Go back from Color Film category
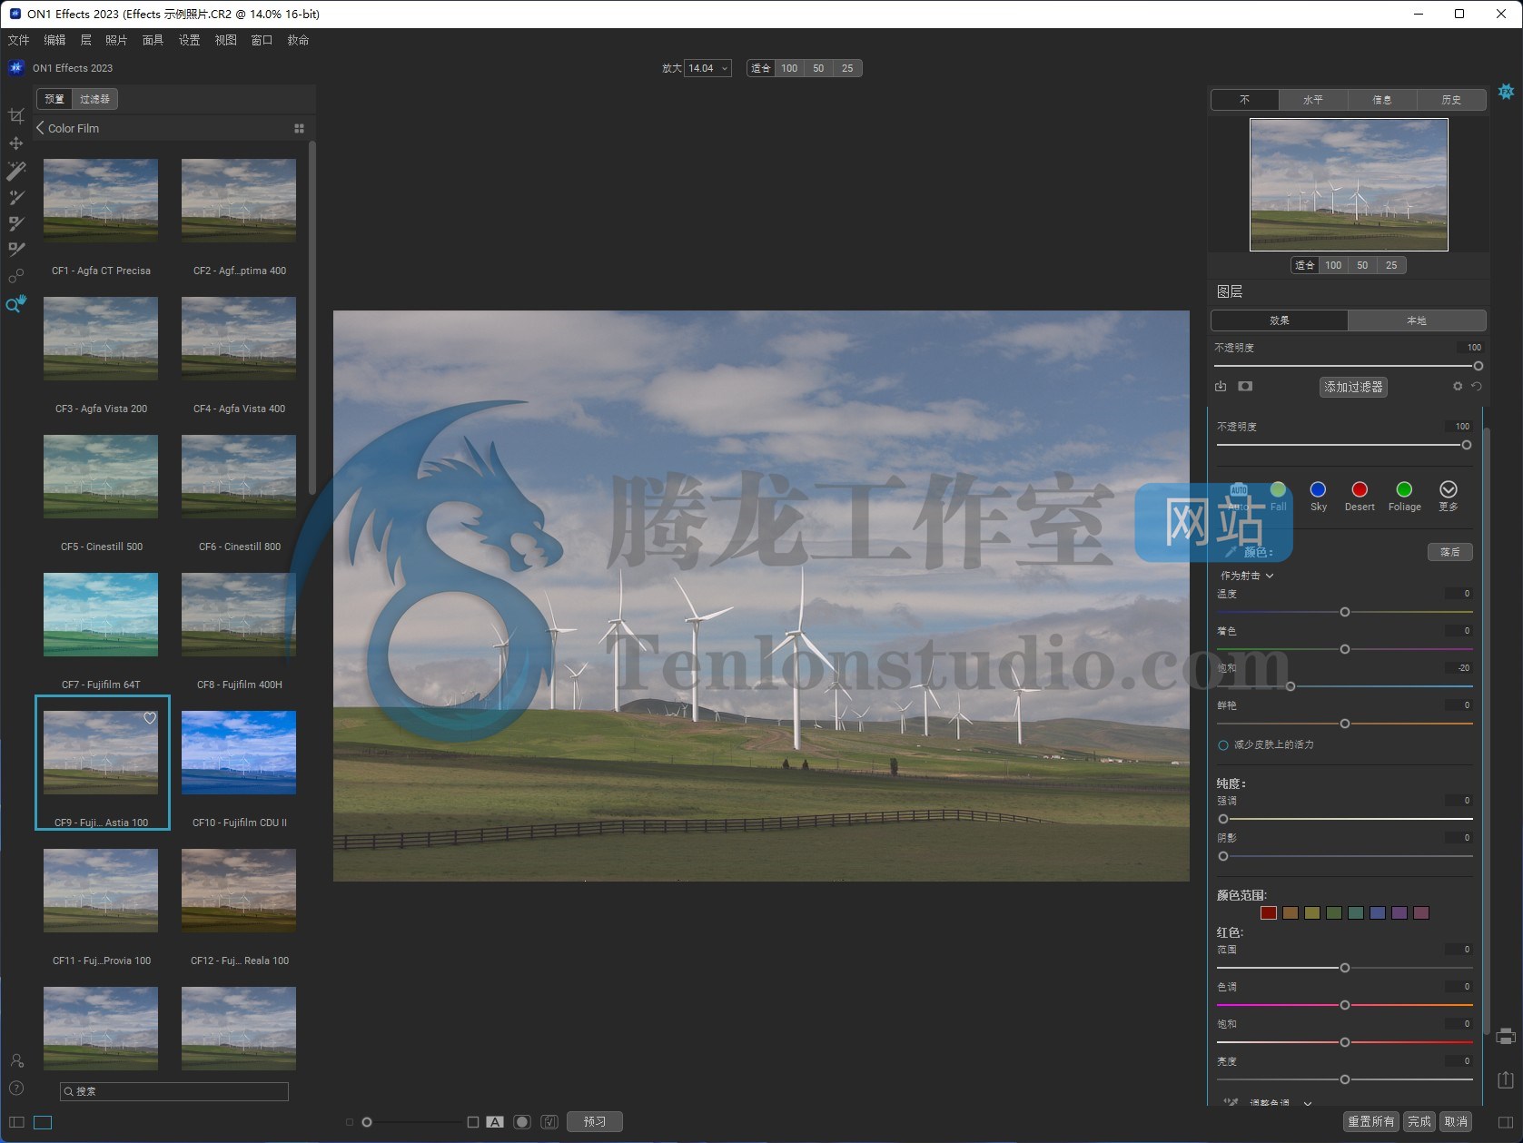1523x1143 pixels. (40, 128)
